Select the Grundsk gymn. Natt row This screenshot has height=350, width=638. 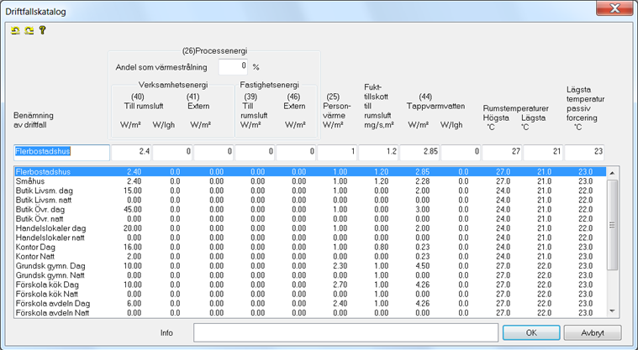310,275
